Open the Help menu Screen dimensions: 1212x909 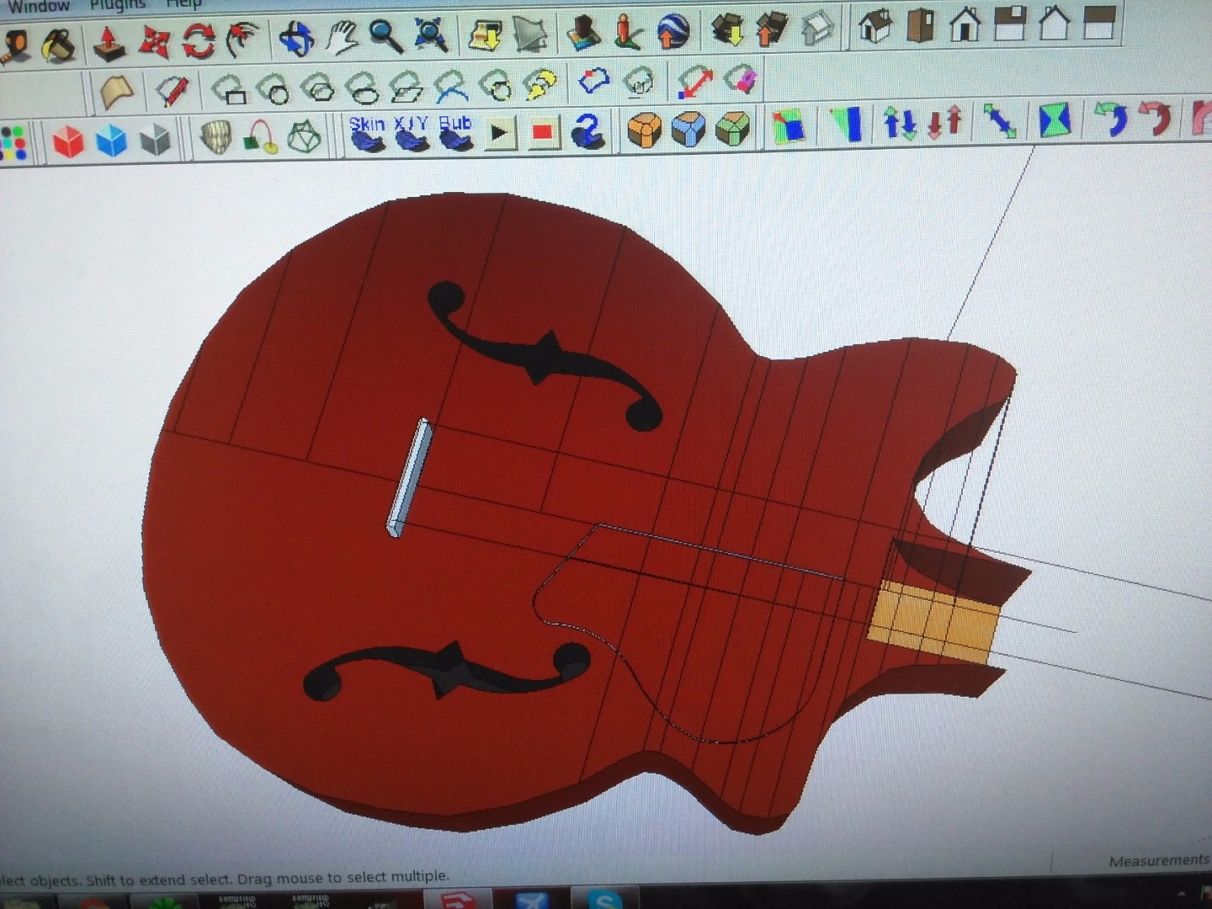[x=183, y=3]
